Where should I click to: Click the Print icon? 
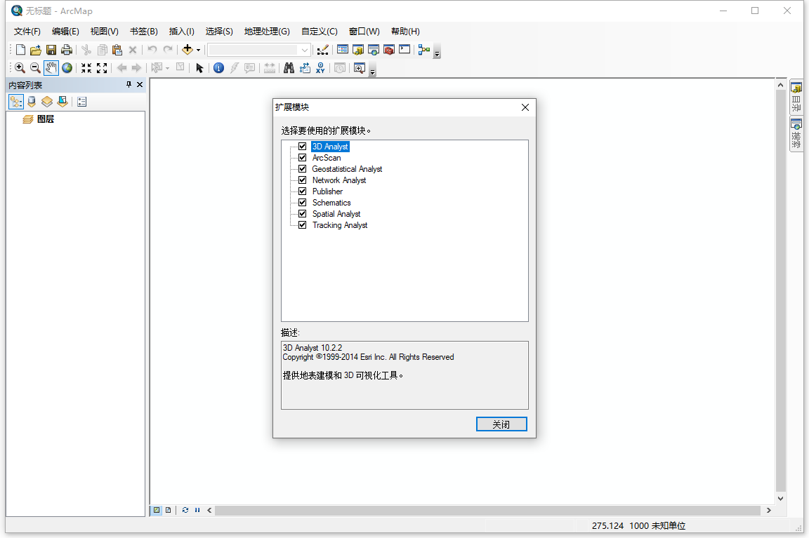coord(67,50)
